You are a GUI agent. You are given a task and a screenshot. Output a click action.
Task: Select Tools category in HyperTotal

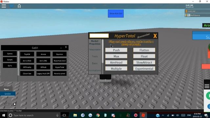95,56
